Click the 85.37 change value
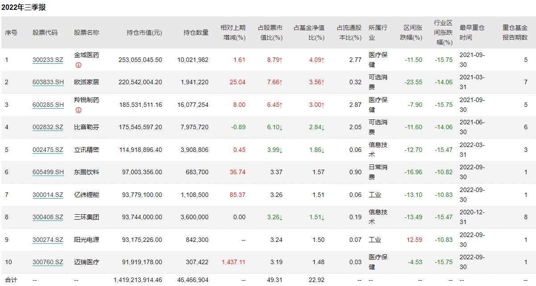The width and height of the screenshot is (536, 286). tap(237, 195)
